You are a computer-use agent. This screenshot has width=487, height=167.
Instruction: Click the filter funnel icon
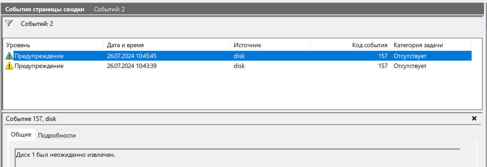8,23
